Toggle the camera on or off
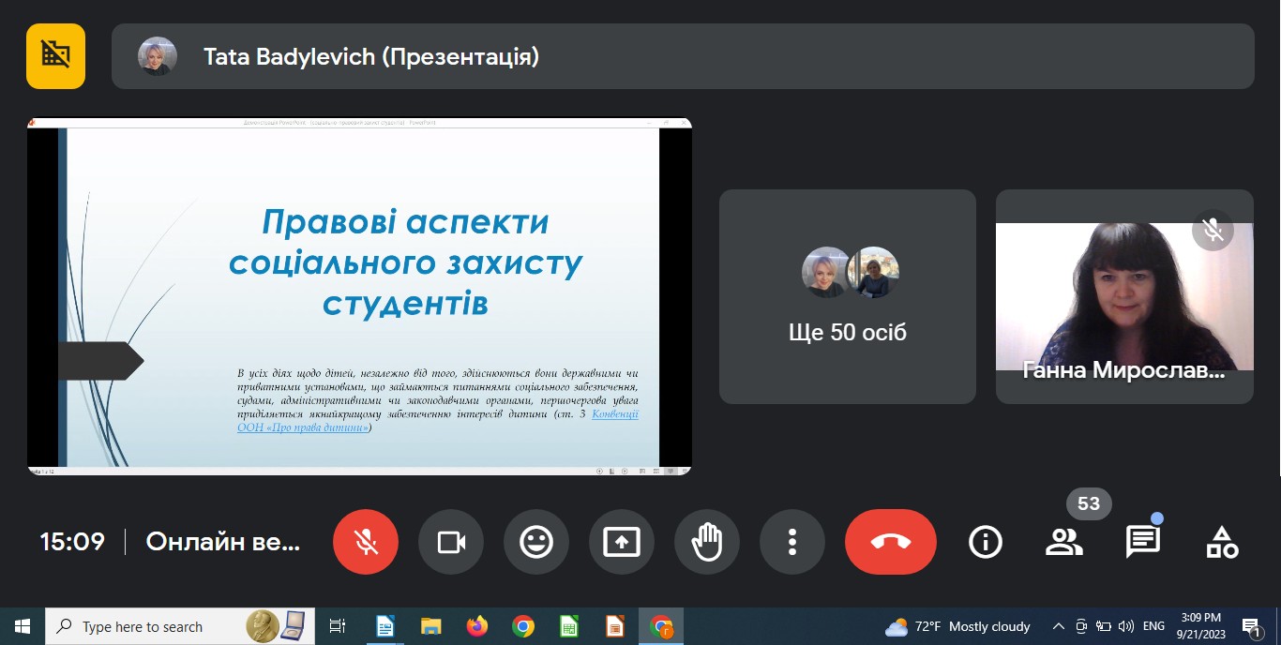This screenshot has height=645, width=1281. tap(451, 542)
